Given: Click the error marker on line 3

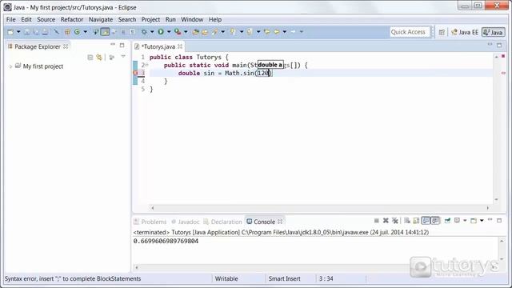Looking at the screenshot, I should 135,73.
